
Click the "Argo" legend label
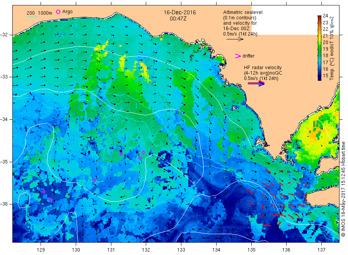67,12
